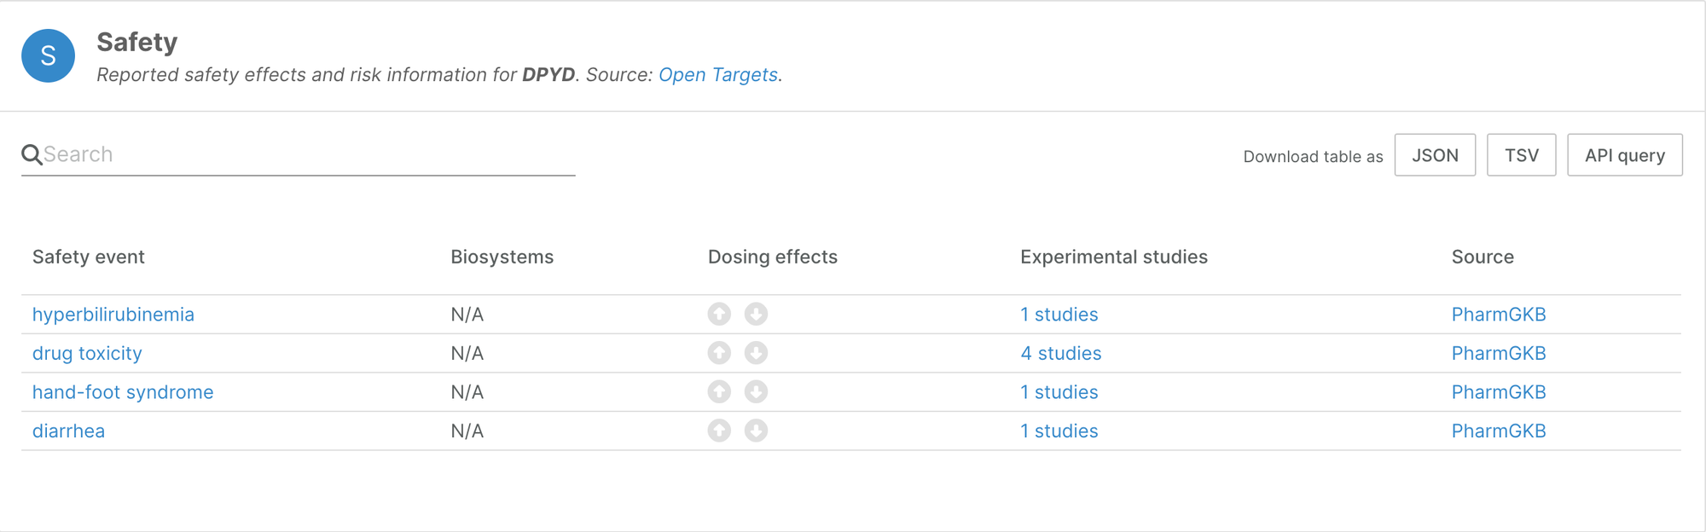Focus the Search input field
This screenshot has width=1706, height=532.
(x=307, y=154)
